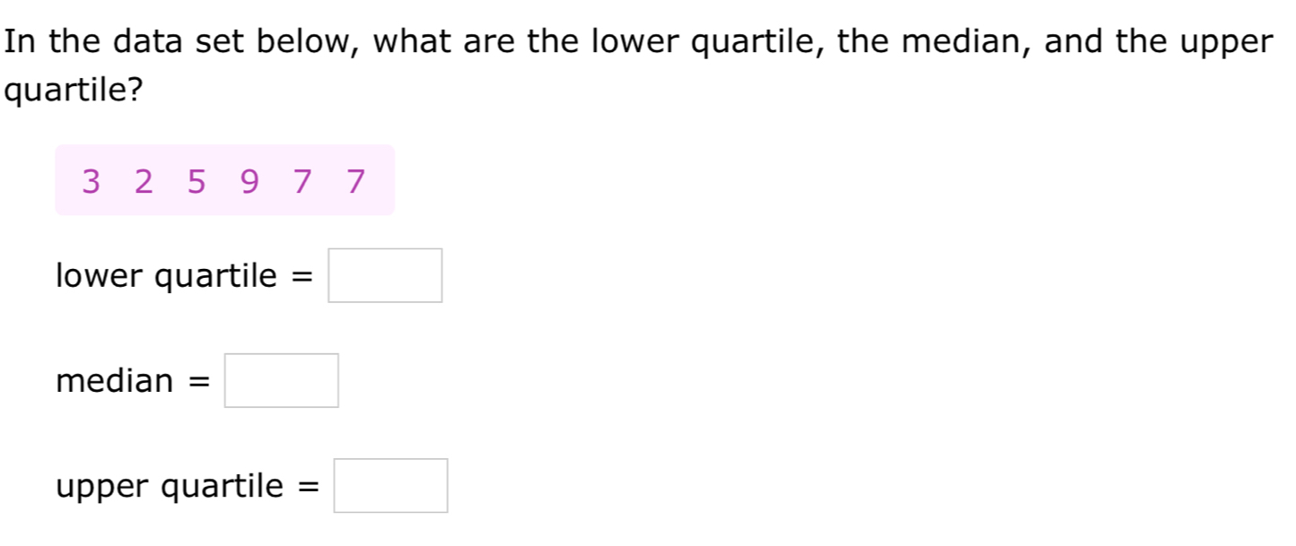
Task: Click the number 2 in data set
Action: tap(144, 182)
